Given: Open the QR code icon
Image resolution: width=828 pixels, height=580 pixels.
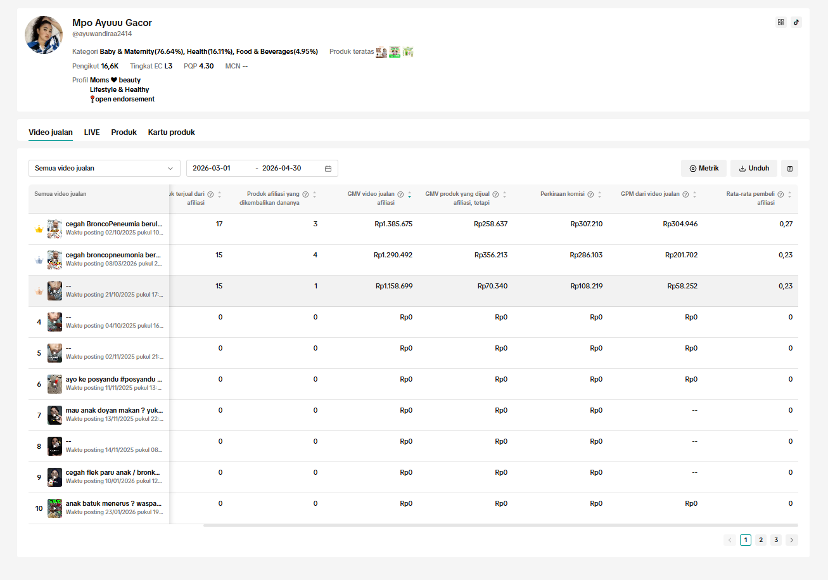Looking at the screenshot, I should [x=781, y=22].
